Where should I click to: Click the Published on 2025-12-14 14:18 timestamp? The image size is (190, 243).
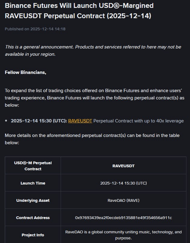35,29
